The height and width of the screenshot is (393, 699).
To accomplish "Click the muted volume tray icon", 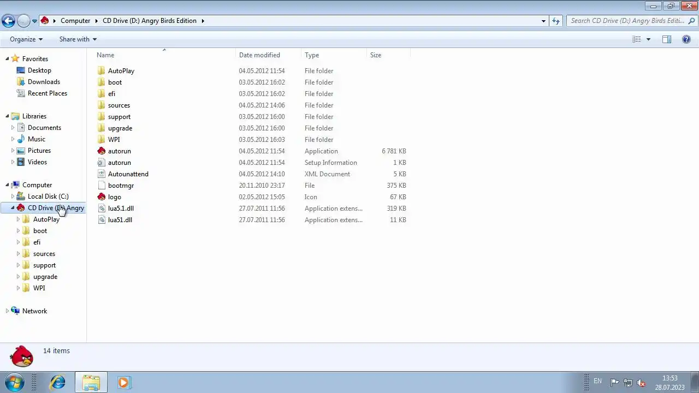I will tap(642, 383).
